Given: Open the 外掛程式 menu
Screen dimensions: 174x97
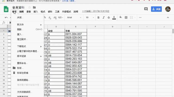Looking at the screenshot, I should [66, 12].
